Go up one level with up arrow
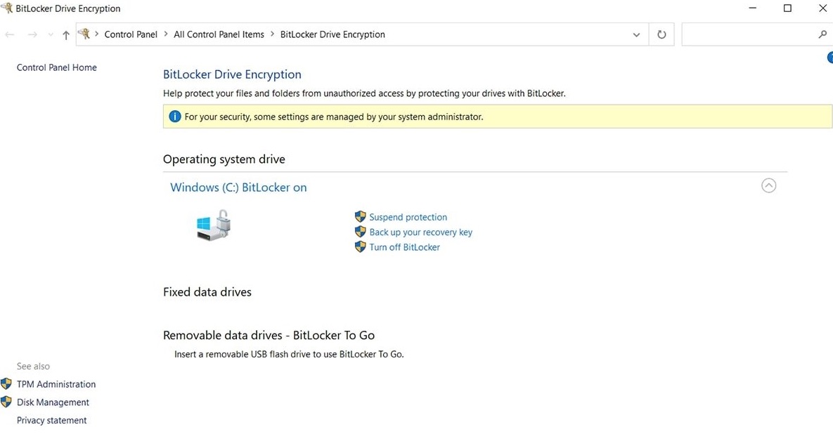The image size is (833, 434). click(66, 35)
